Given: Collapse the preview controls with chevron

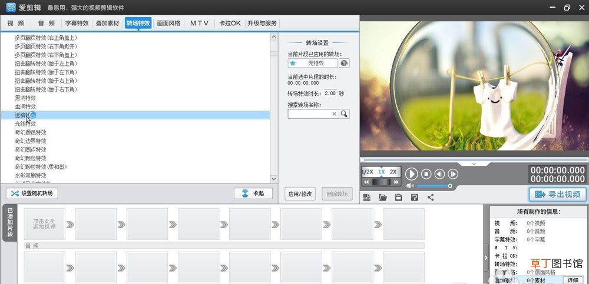Looking at the screenshot, I should click(x=474, y=164).
